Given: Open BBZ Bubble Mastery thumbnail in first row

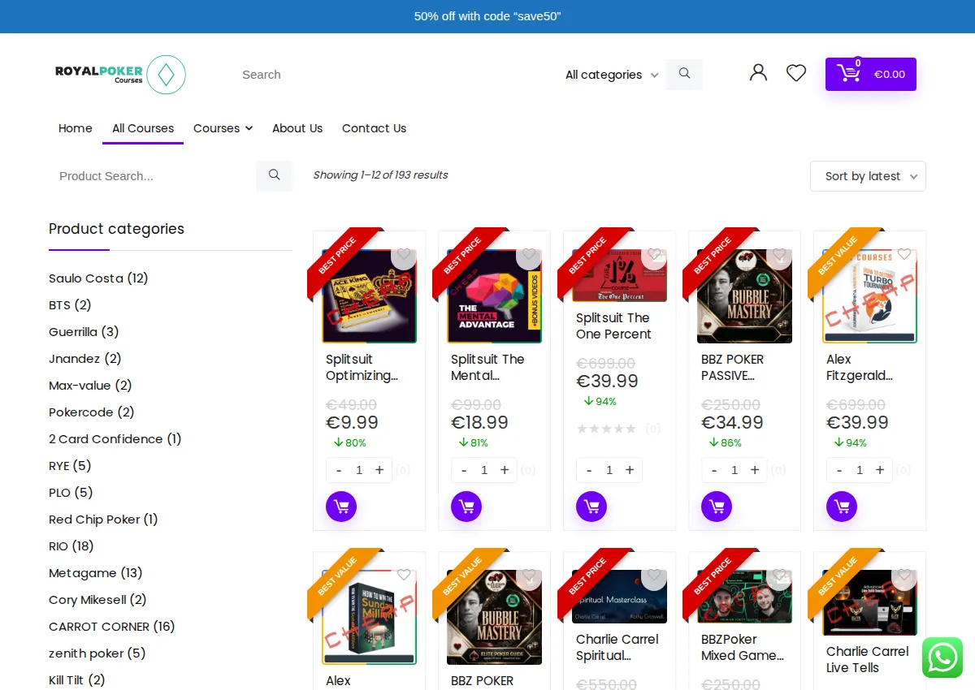Looking at the screenshot, I should coord(744,296).
